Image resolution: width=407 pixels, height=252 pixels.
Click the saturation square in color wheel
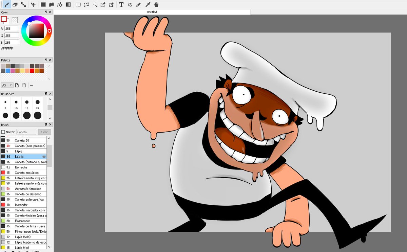coord(36,31)
